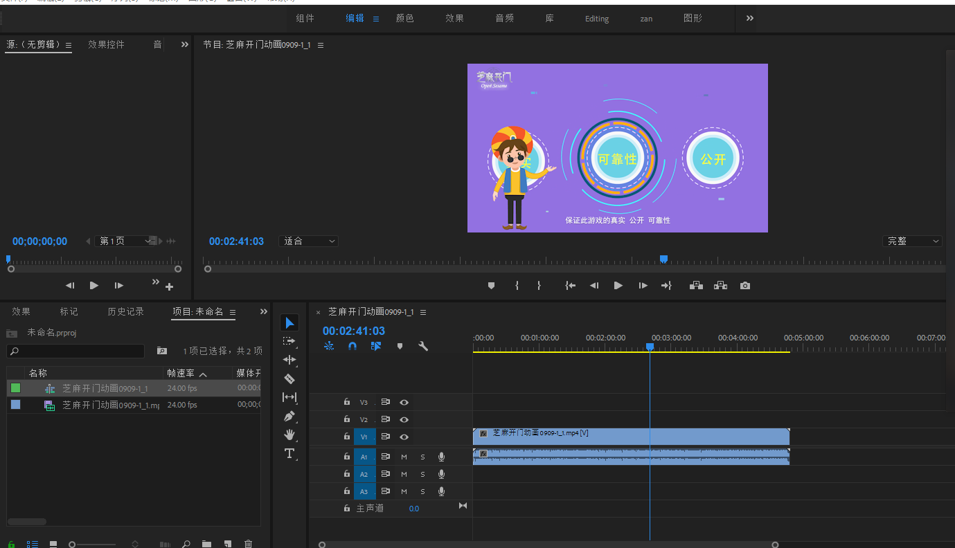Click Extract button in program monitor
The width and height of the screenshot is (955, 548).
tap(720, 285)
